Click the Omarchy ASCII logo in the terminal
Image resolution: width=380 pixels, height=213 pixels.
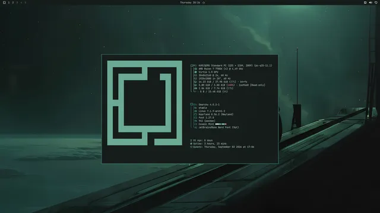pos(145,103)
